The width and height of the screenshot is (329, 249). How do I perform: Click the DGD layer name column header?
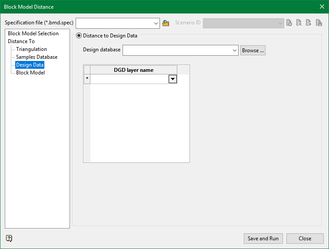[x=133, y=70]
